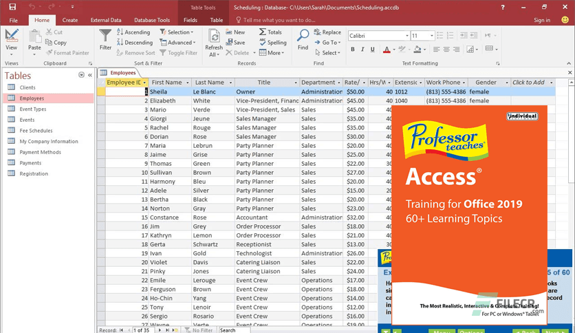The width and height of the screenshot is (575, 333).
Task: Switch to the External Data tab
Action: click(x=106, y=20)
